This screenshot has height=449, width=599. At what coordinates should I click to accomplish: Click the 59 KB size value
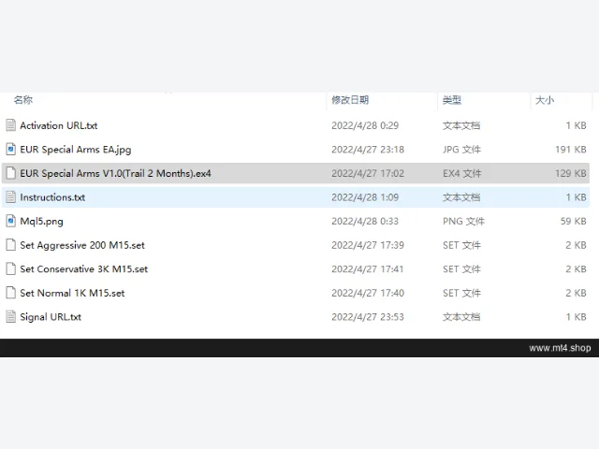pos(574,222)
